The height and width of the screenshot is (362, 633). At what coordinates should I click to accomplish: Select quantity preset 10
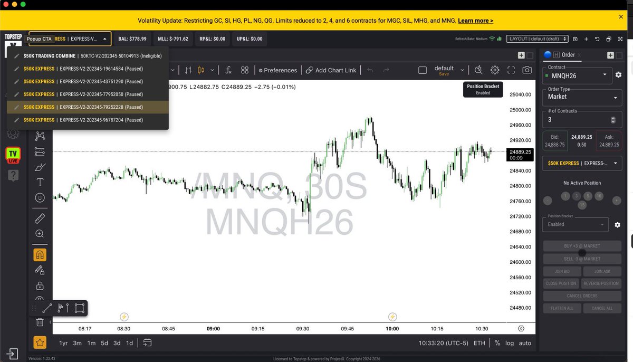coord(599,196)
